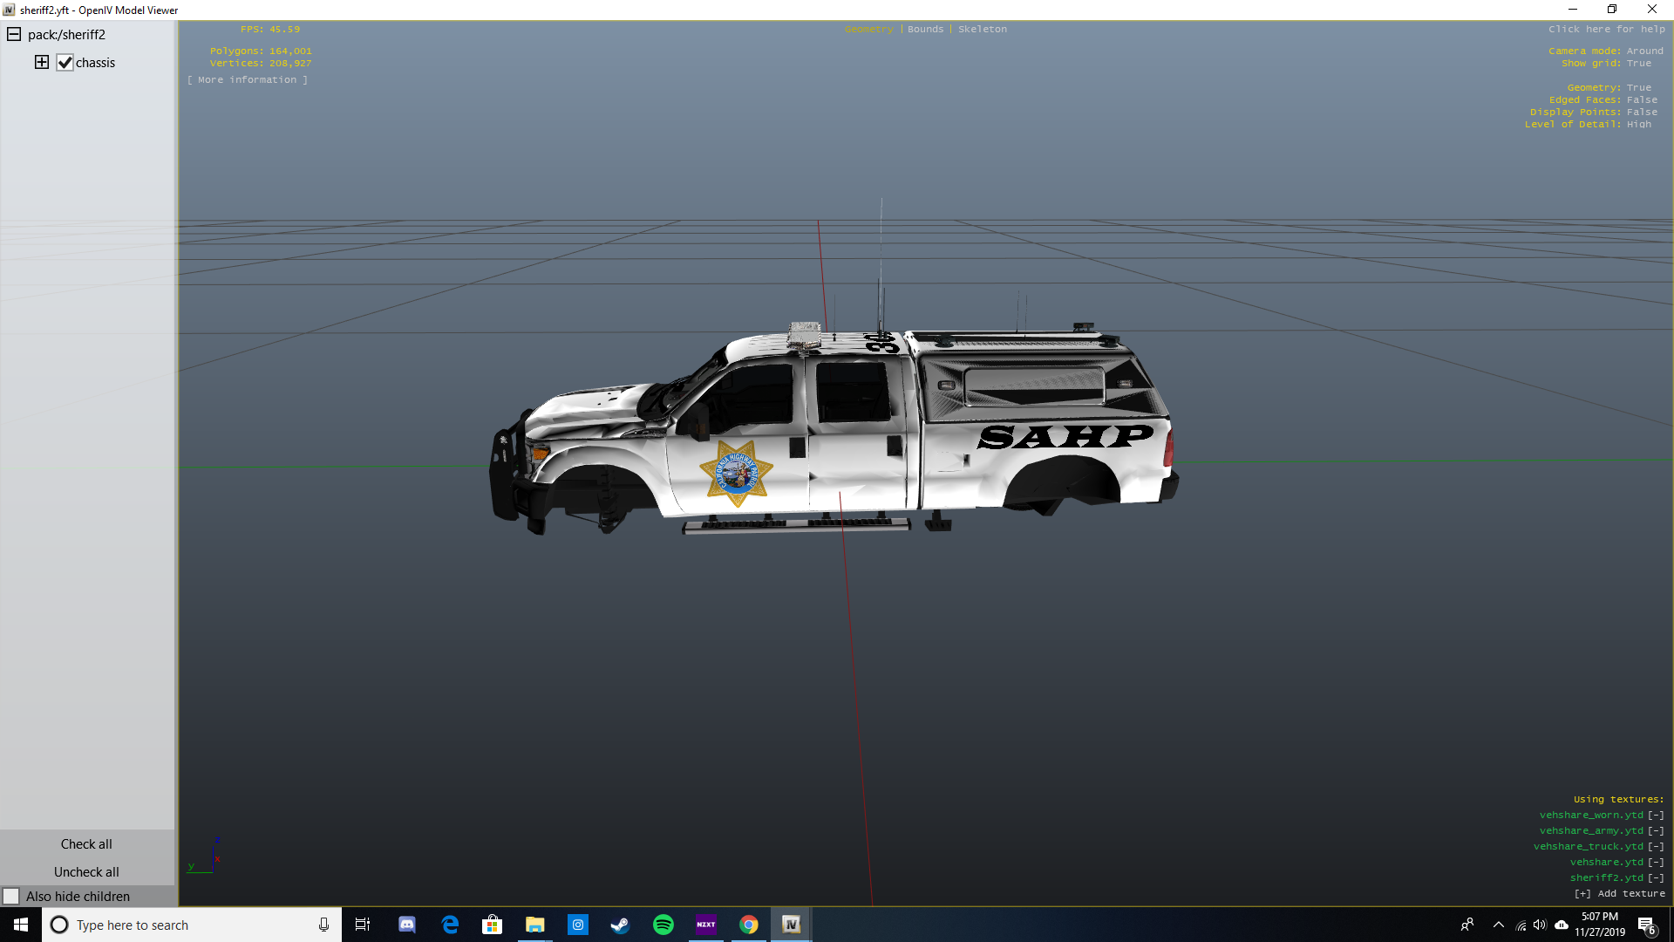This screenshot has height=942, width=1674.
Task: Enable the Also hide children checkbox
Action: pos(11,897)
